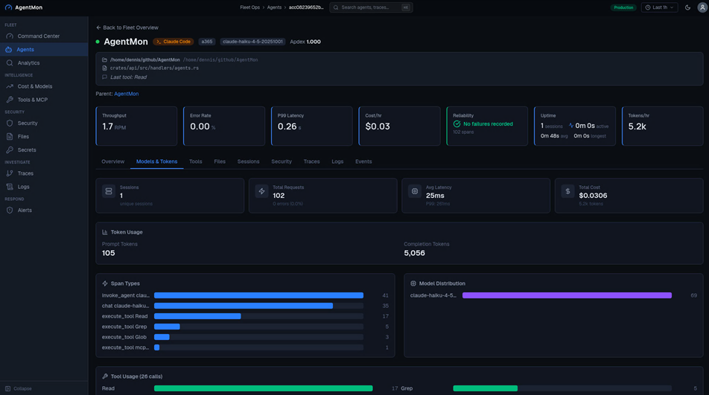Open Cost & Models section
This screenshot has width=709, height=395.
34,86
